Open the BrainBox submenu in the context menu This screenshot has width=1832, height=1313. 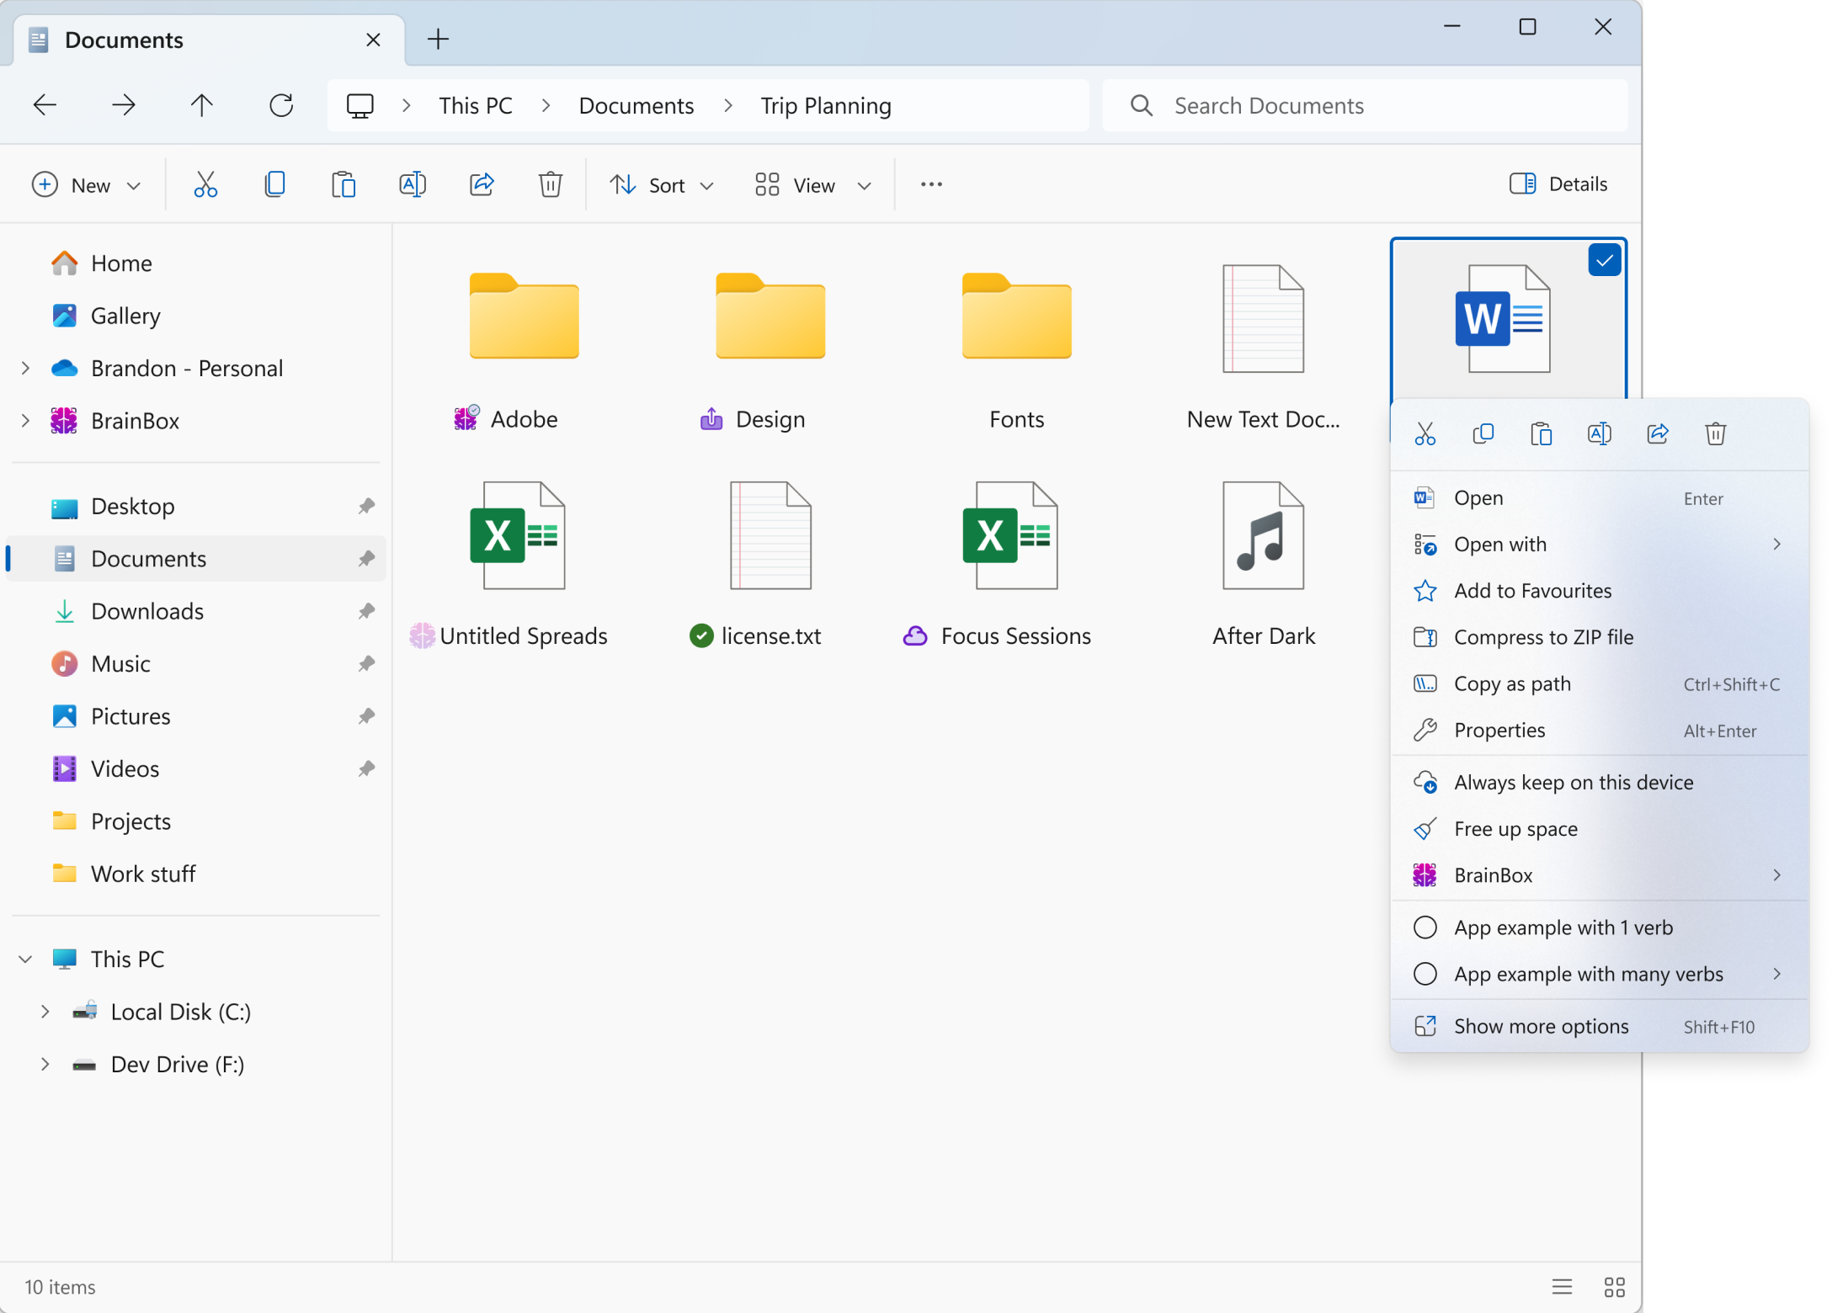coord(1599,875)
